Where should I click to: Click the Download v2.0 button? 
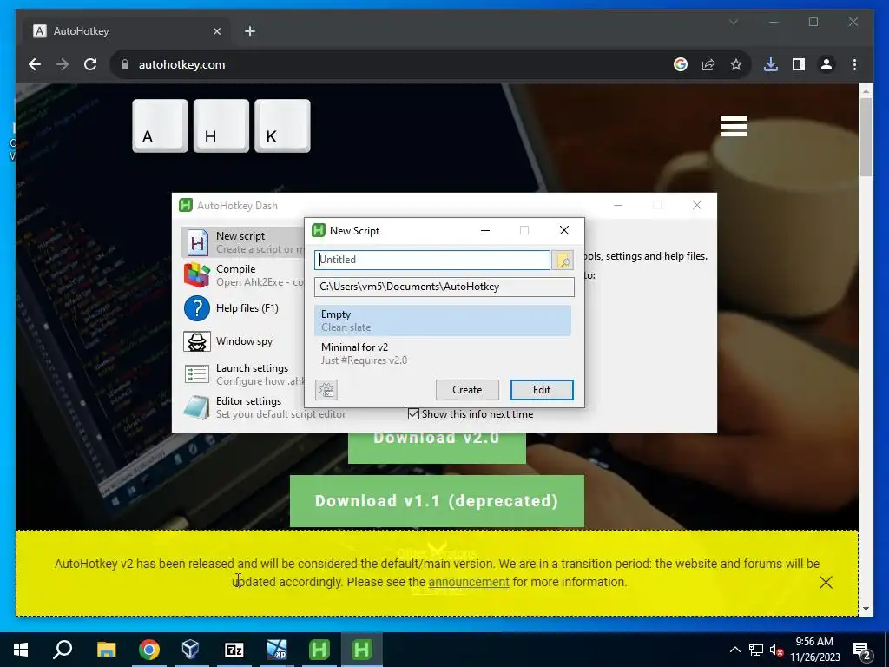[x=437, y=447]
